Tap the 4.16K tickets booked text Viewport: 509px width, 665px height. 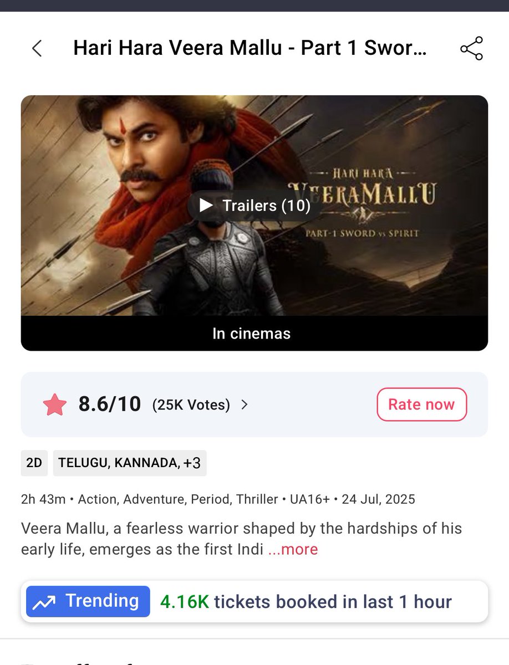coord(306,602)
